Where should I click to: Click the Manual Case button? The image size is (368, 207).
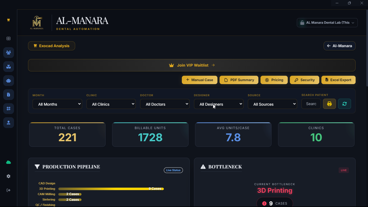(200, 80)
